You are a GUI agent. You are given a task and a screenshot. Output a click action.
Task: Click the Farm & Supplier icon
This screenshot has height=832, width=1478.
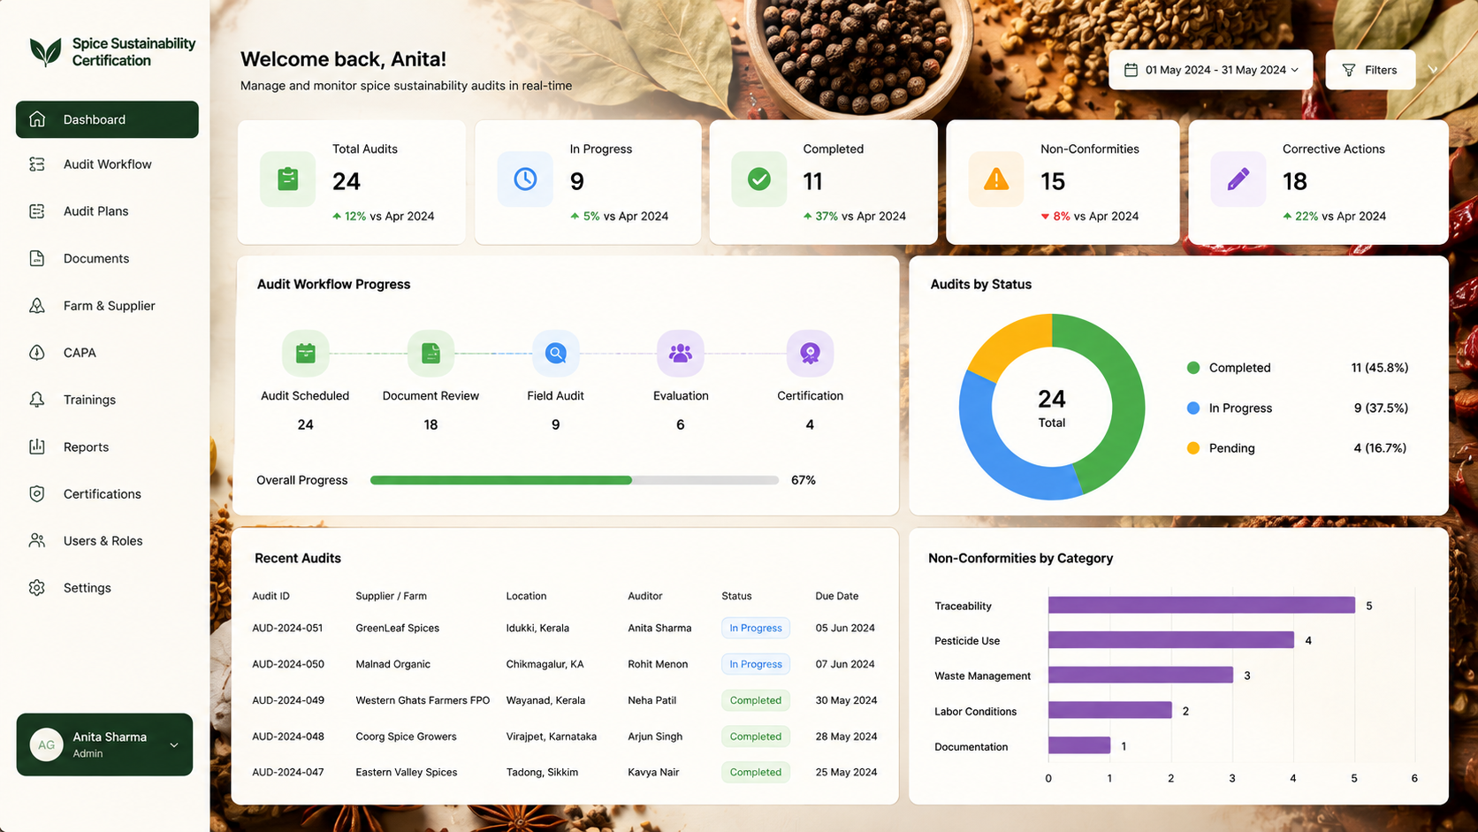click(x=37, y=306)
